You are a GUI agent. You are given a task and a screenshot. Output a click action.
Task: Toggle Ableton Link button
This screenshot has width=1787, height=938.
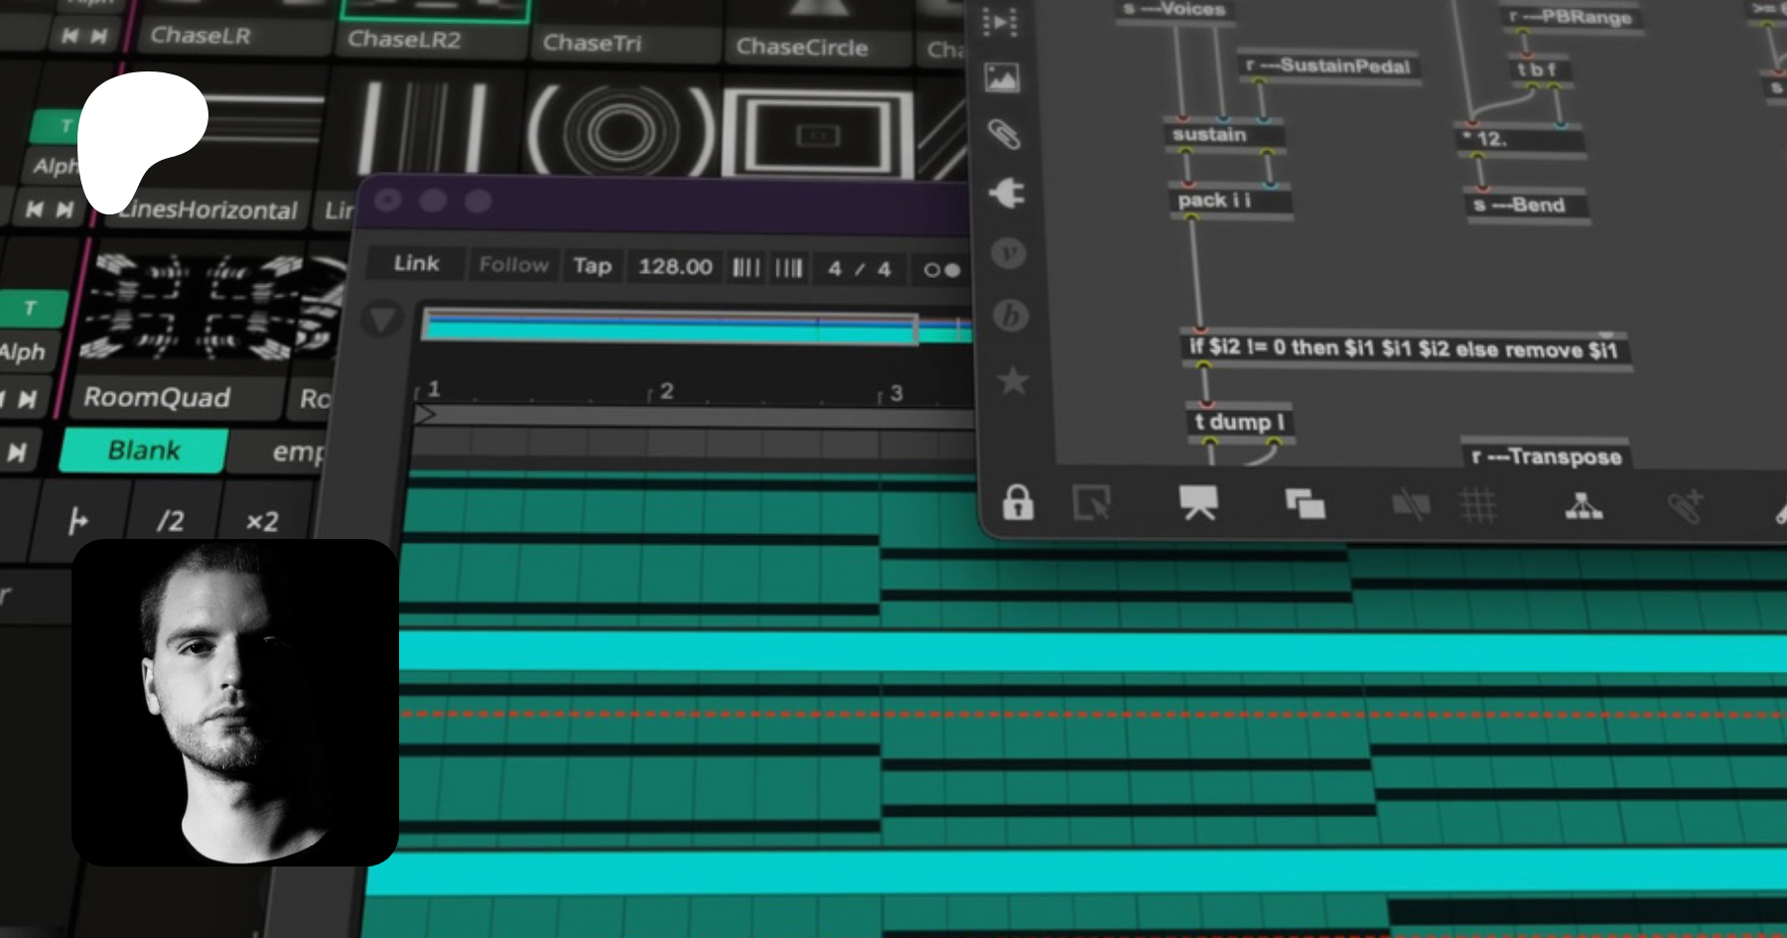coord(416,264)
